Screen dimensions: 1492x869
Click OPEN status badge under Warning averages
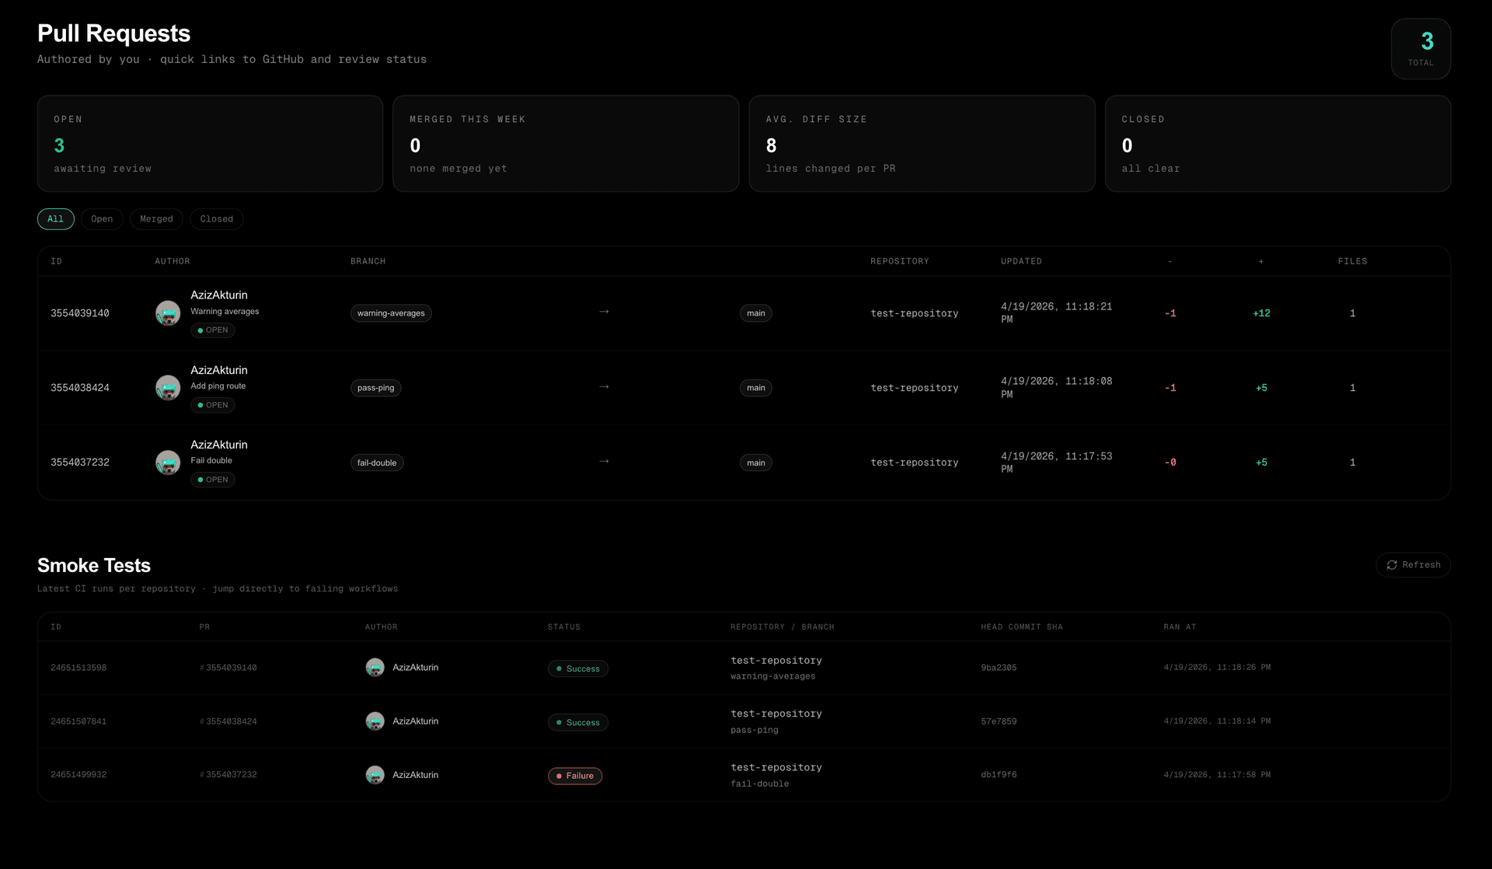(x=213, y=330)
